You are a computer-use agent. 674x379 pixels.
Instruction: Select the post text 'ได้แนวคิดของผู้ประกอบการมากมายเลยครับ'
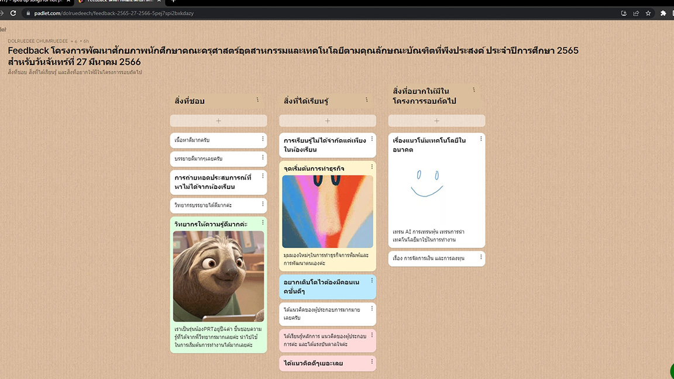click(x=322, y=313)
